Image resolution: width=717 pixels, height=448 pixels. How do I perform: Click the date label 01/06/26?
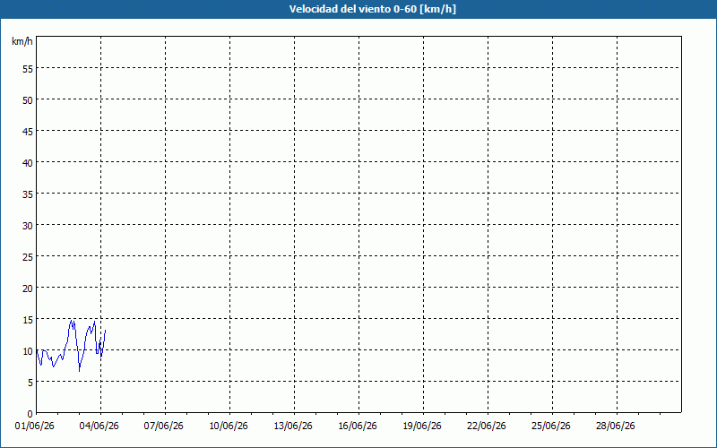tap(34, 426)
